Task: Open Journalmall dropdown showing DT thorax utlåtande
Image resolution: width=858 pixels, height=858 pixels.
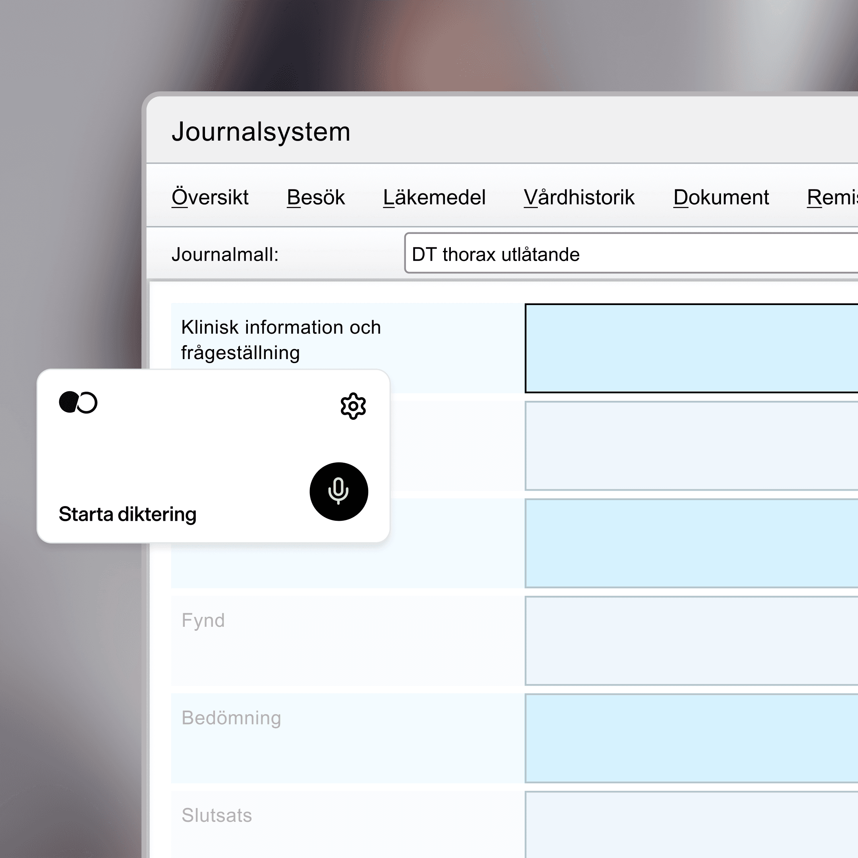Action: [631, 253]
